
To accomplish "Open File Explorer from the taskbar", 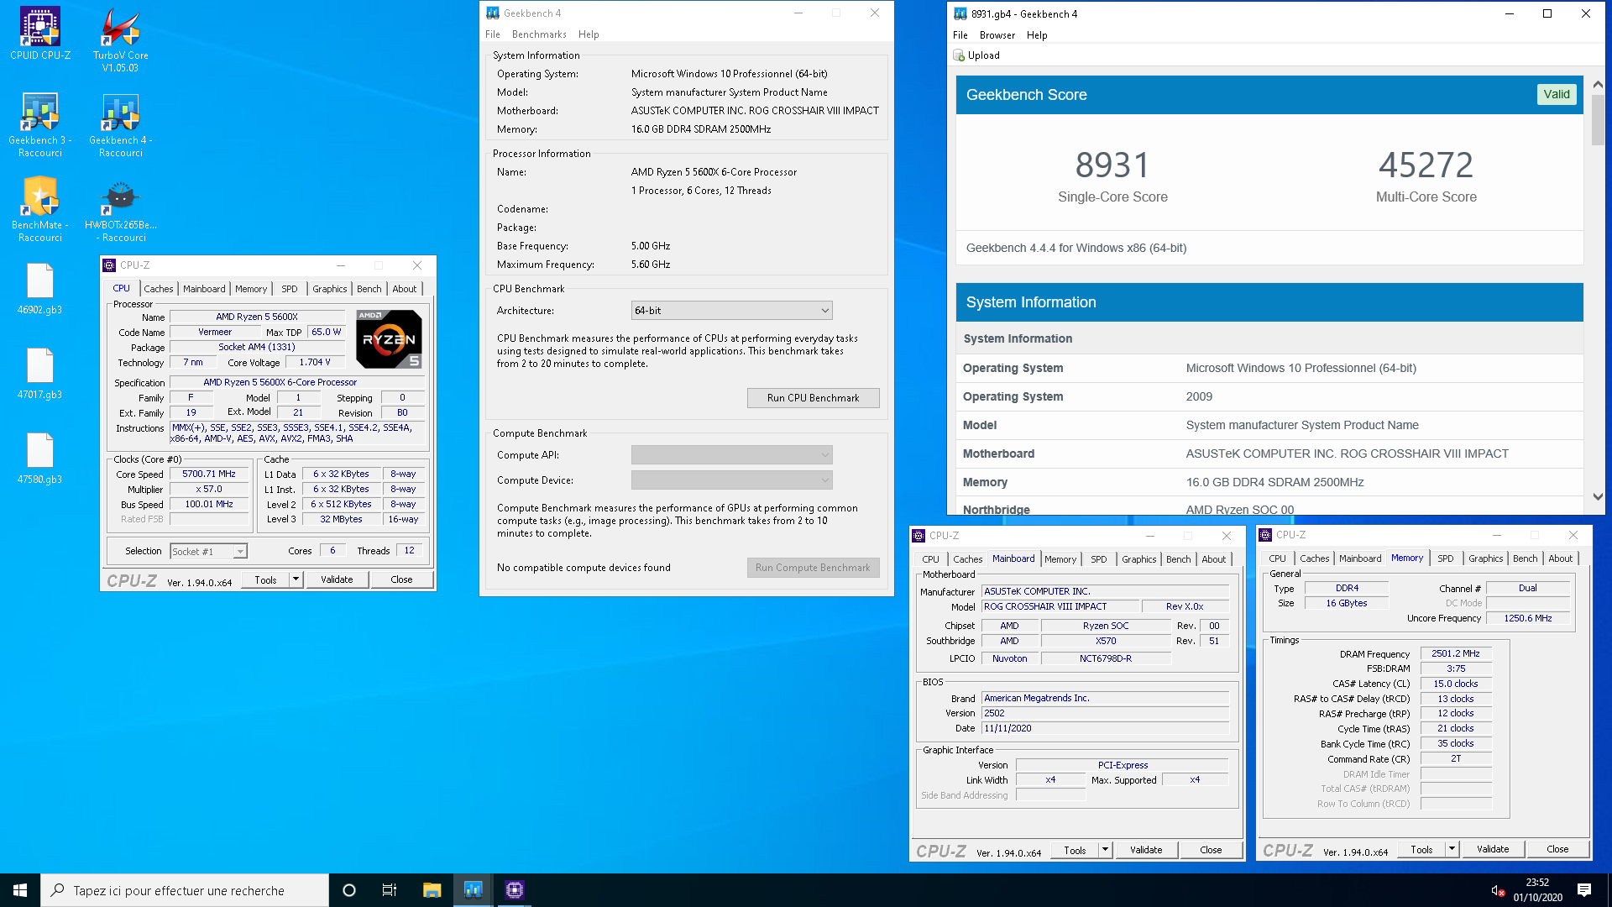I will pos(432,890).
